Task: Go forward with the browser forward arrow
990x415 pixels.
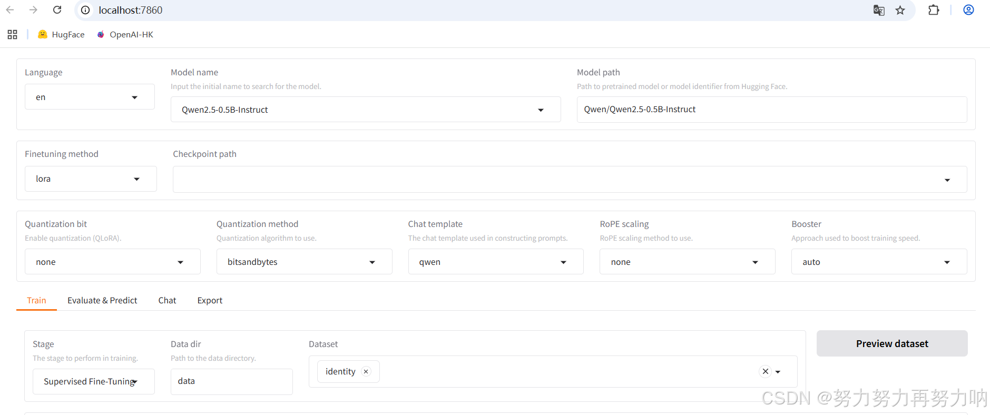Action: (33, 10)
